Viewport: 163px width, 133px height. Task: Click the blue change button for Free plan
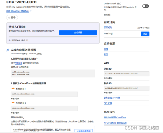[145, 34]
